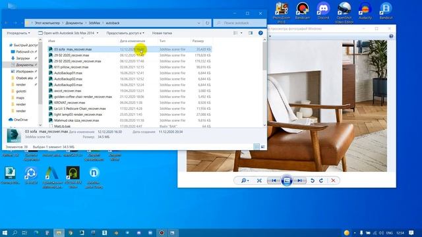Select 29 02 2020_recover.max file
The height and width of the screenshot is (237, 422).
tap(130, 55)
